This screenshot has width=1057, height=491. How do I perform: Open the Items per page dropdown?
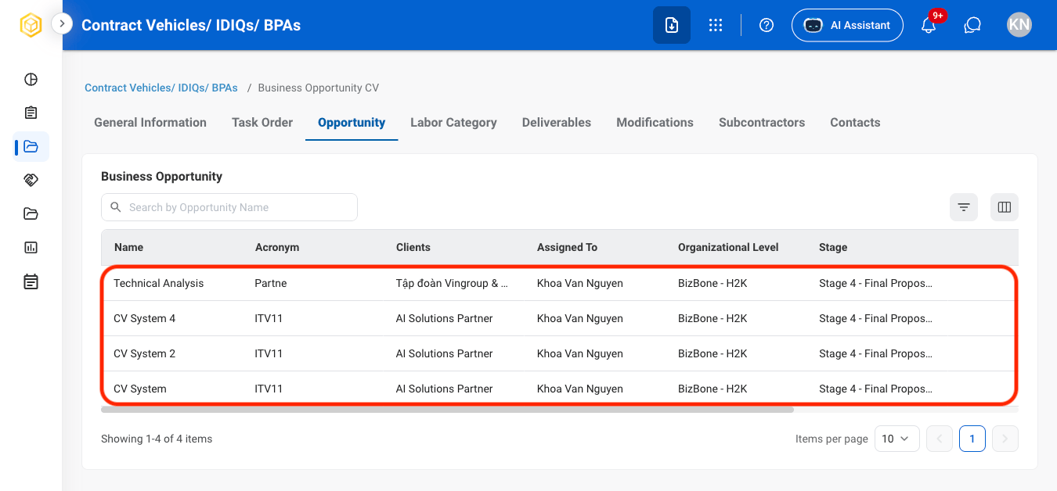[x=896, y=439]
